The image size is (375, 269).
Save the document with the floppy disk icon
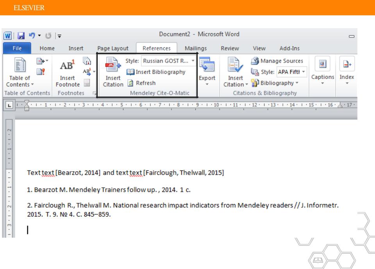click(21, 36)
